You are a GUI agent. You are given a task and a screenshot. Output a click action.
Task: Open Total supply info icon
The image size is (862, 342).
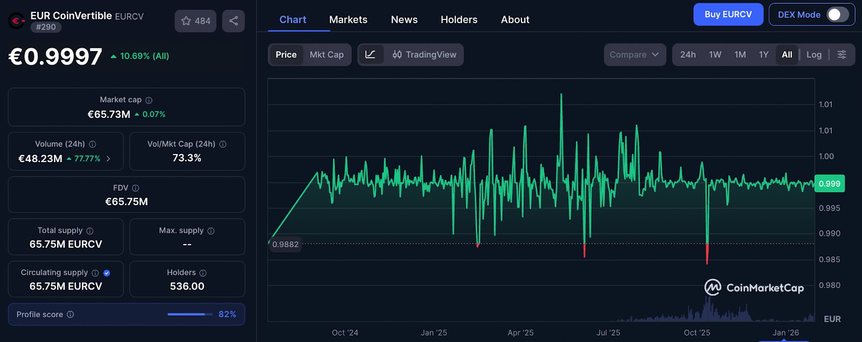90,231
